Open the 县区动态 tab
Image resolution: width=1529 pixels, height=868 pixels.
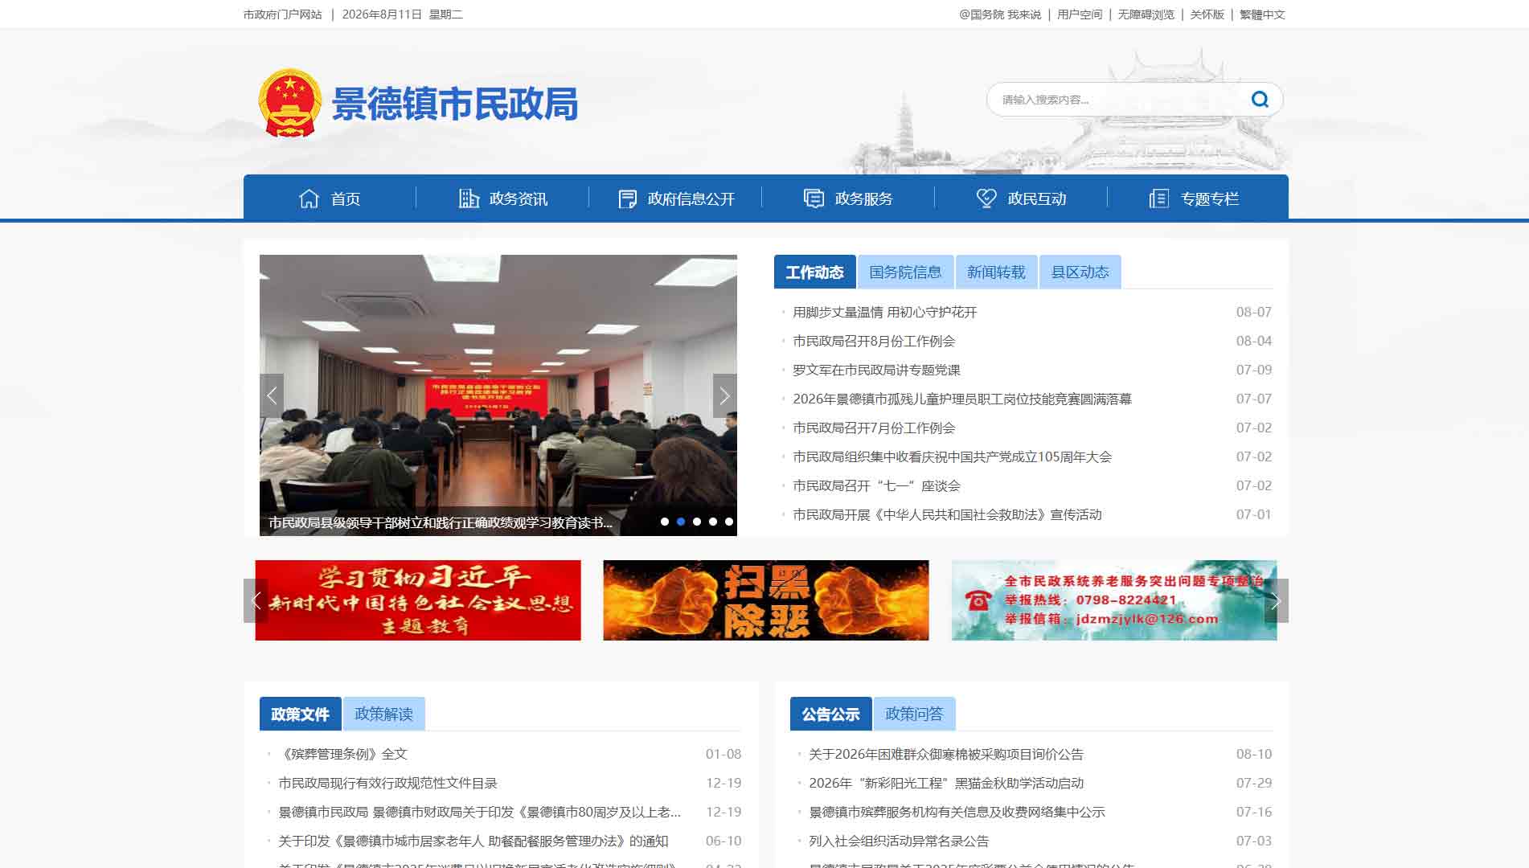coord(1080,272)
